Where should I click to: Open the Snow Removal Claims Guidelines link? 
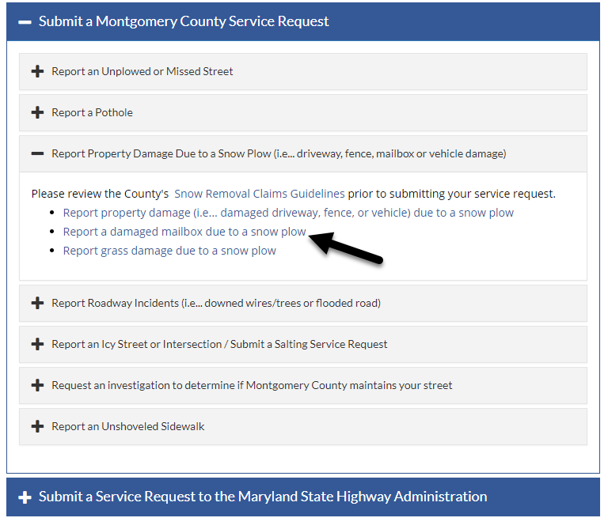pyautogui.click(x=260, y=194)
